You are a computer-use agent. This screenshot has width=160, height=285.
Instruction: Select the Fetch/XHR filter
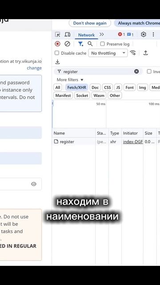point(77,87)
